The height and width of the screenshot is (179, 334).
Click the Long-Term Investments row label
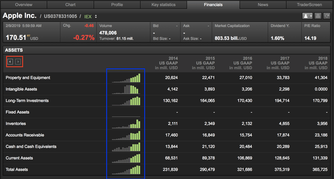(x=27, y=101)
